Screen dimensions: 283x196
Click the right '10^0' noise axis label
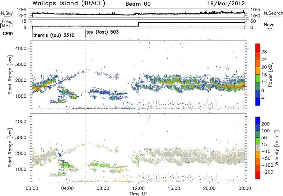[x=255, y=16]
